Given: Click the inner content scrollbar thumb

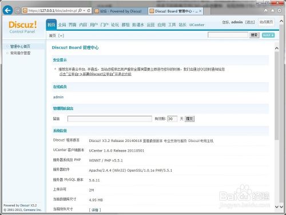Looking at the screenshot, I should pyautogui.click(x=277, y=96).
